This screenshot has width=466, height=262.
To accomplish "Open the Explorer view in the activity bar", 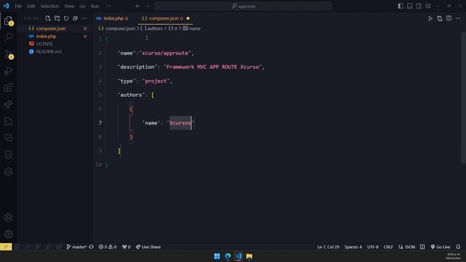I will 8,20.
